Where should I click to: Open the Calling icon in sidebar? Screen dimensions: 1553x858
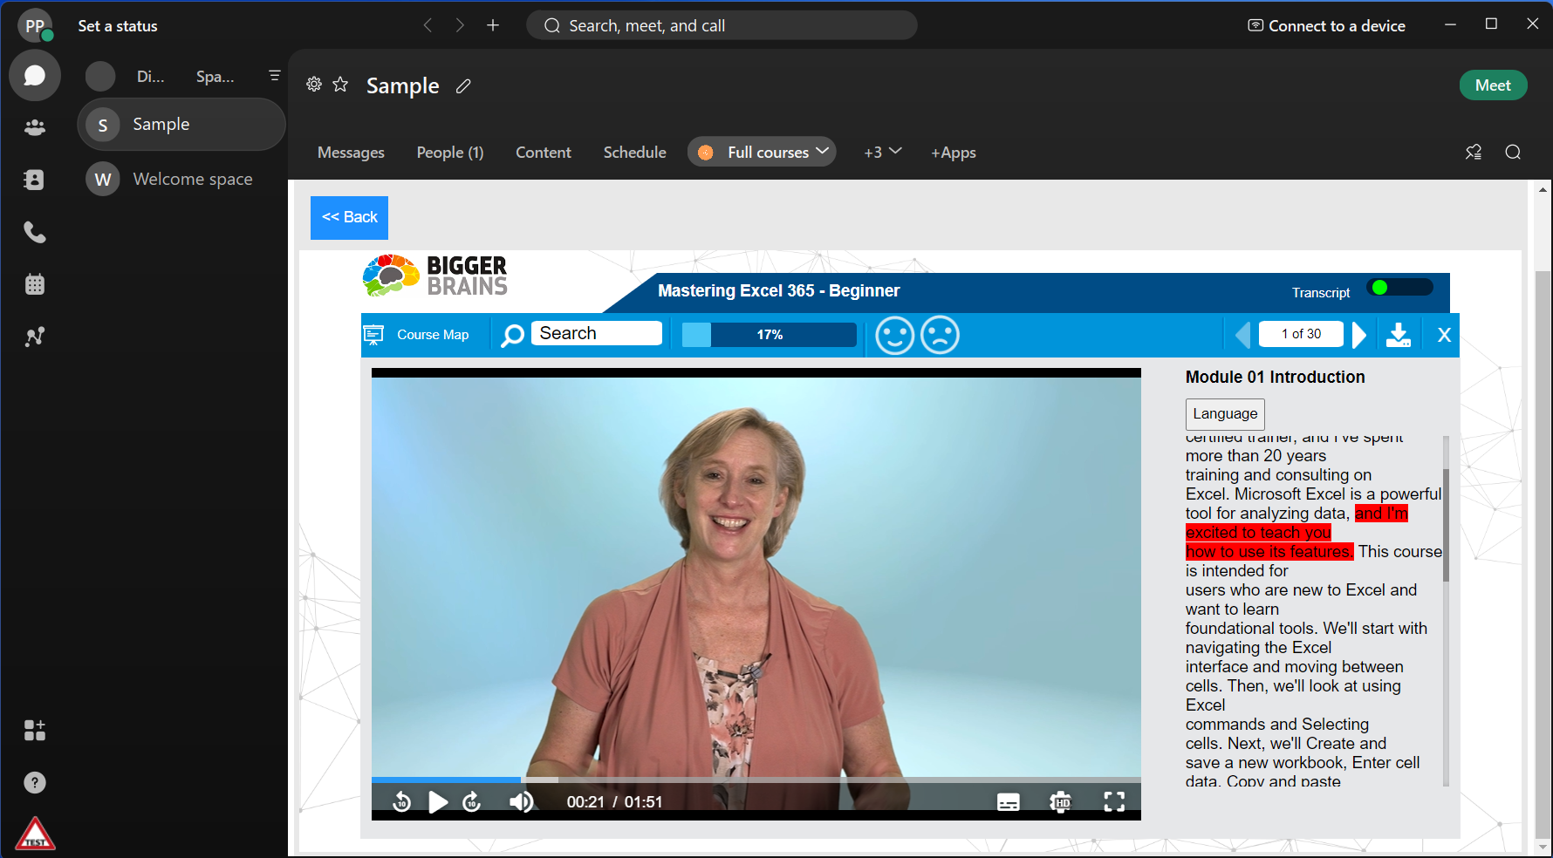click(35, 232)
